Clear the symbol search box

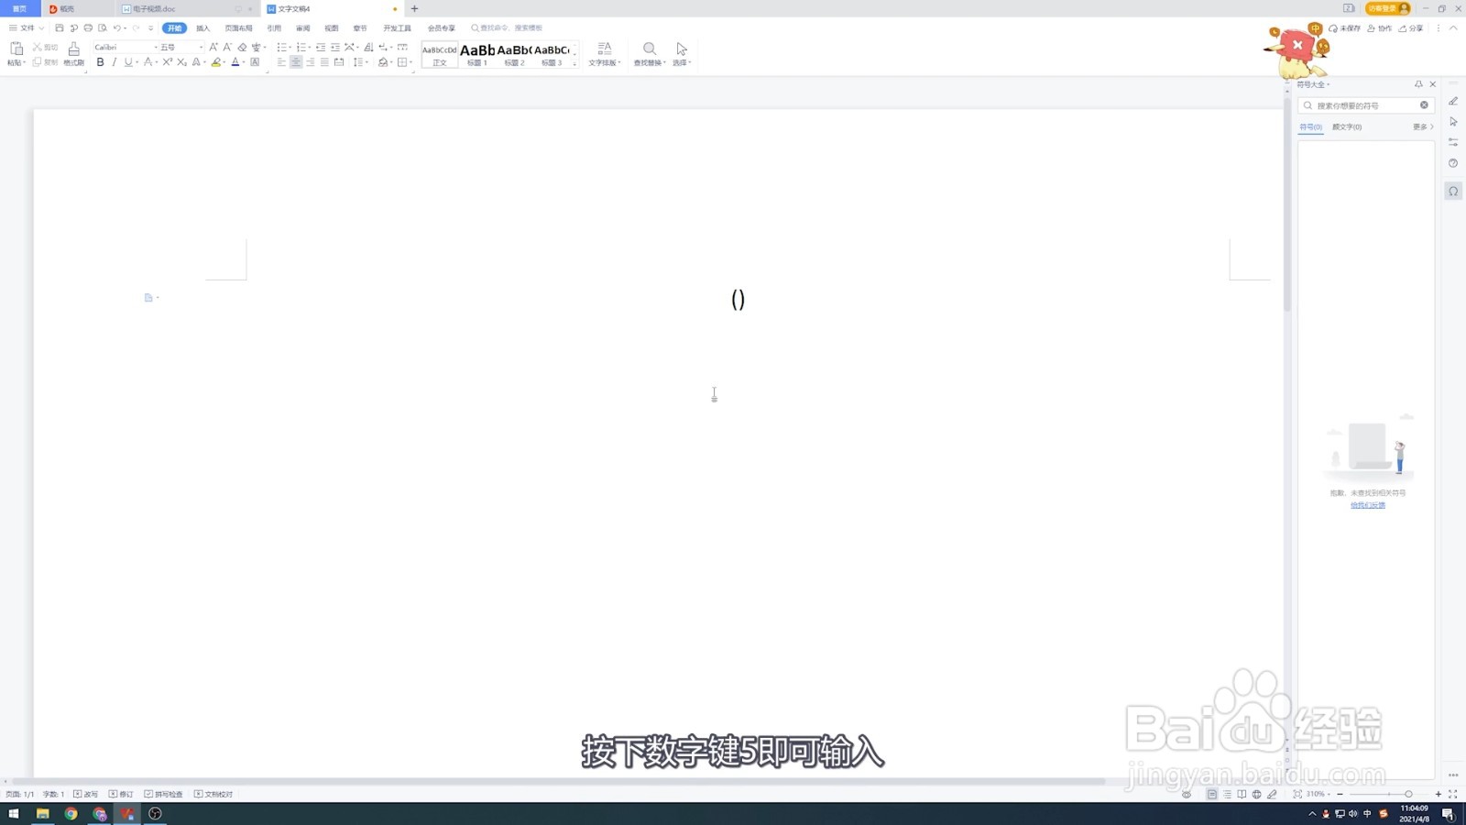pyautogui.click(x=1424, y=105)
